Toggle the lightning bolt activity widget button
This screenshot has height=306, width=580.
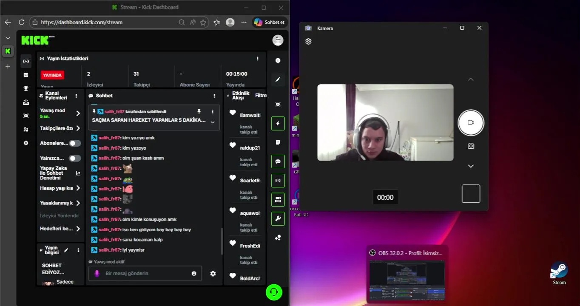(x=278, y=123)
